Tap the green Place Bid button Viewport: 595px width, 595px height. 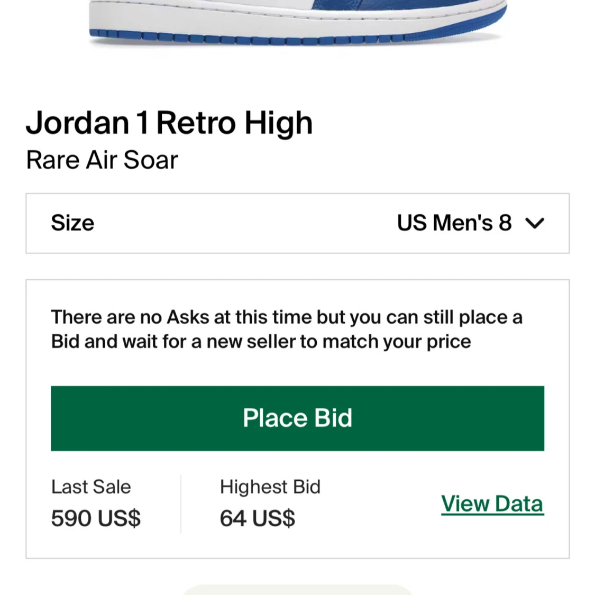coord(297,418)
